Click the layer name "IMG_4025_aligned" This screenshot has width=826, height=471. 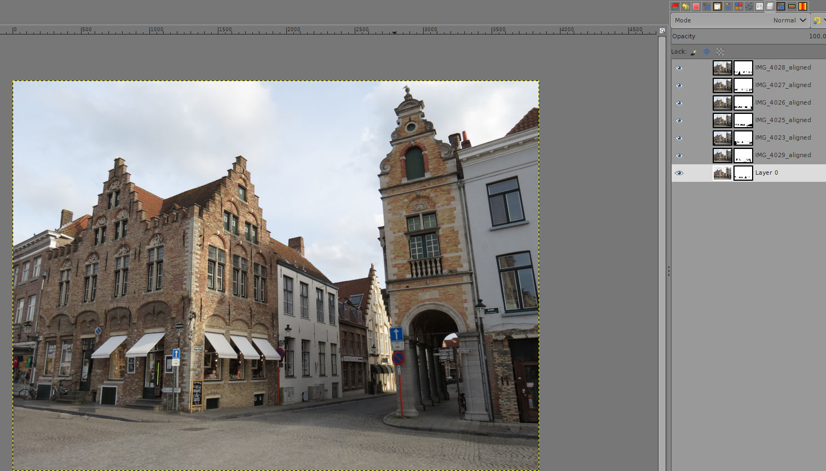(783, 120)
